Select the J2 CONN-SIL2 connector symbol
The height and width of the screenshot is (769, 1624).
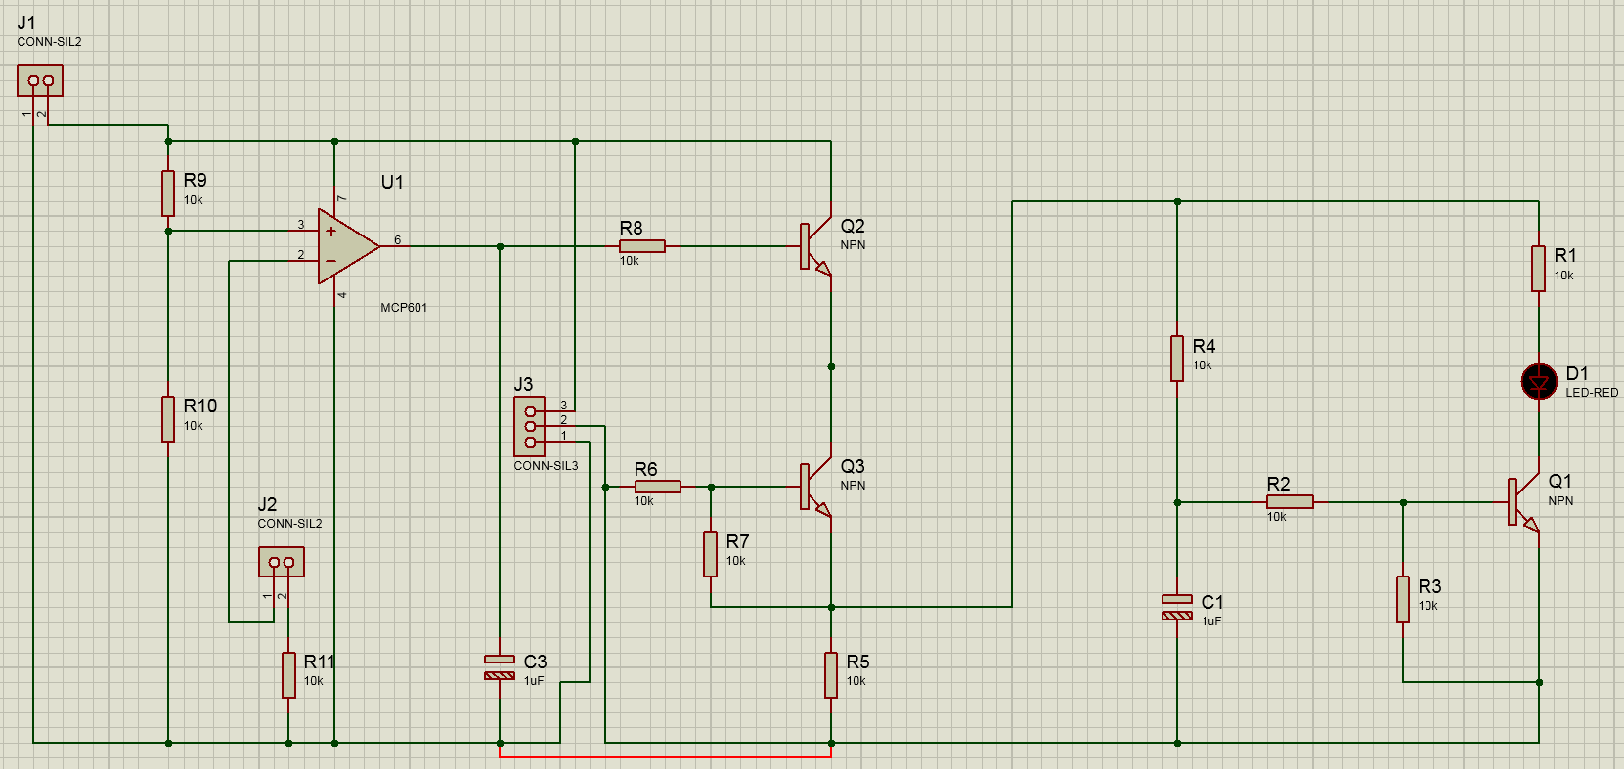click(282, 562)
